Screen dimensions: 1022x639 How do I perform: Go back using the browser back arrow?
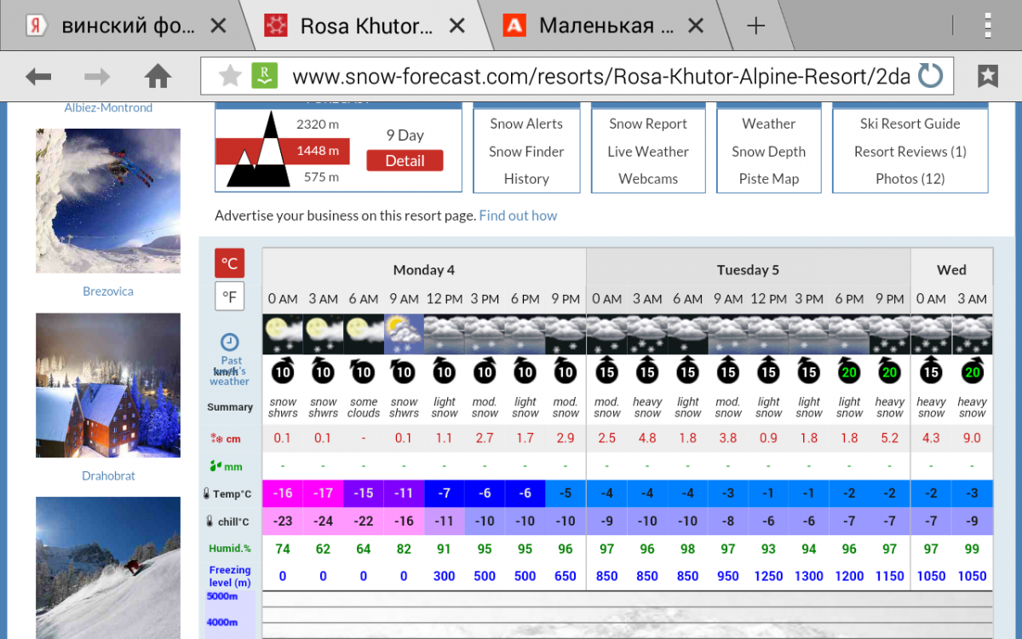(38, 77)
